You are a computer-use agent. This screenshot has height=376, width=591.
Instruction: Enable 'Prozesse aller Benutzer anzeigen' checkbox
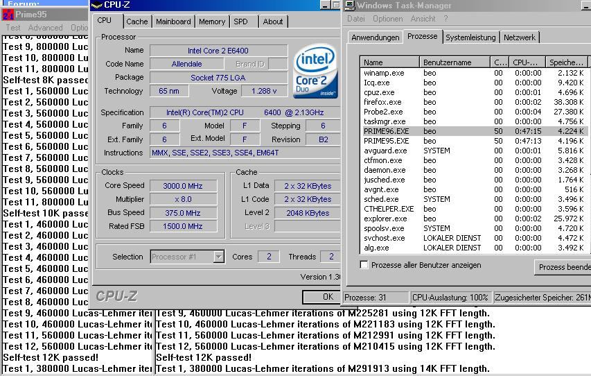tap(364, 264)
